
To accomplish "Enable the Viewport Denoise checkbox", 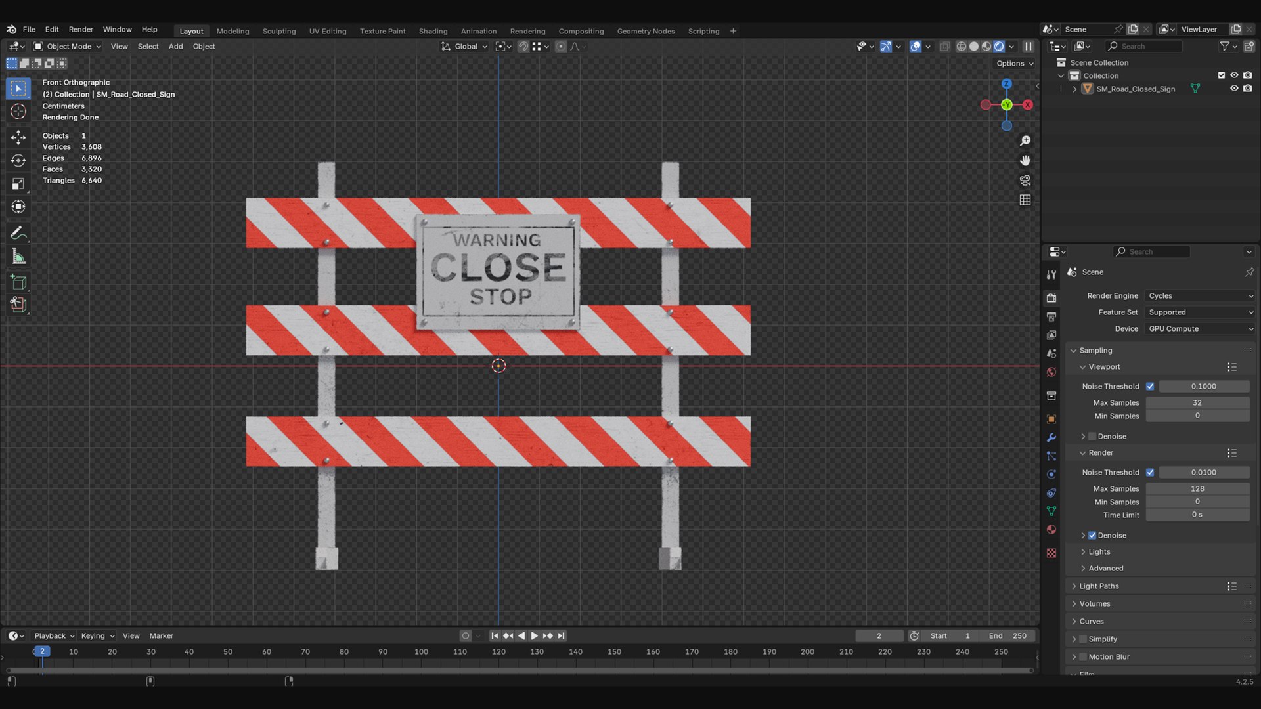I will (x=1092, y=437).
